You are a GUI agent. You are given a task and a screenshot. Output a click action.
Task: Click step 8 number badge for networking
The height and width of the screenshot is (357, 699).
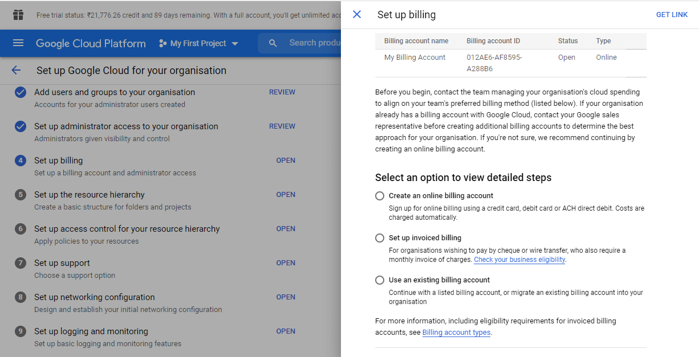21,297
